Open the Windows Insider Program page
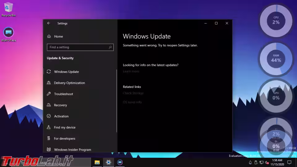Screen dimensions: 297x167 [x=72, y=150]
